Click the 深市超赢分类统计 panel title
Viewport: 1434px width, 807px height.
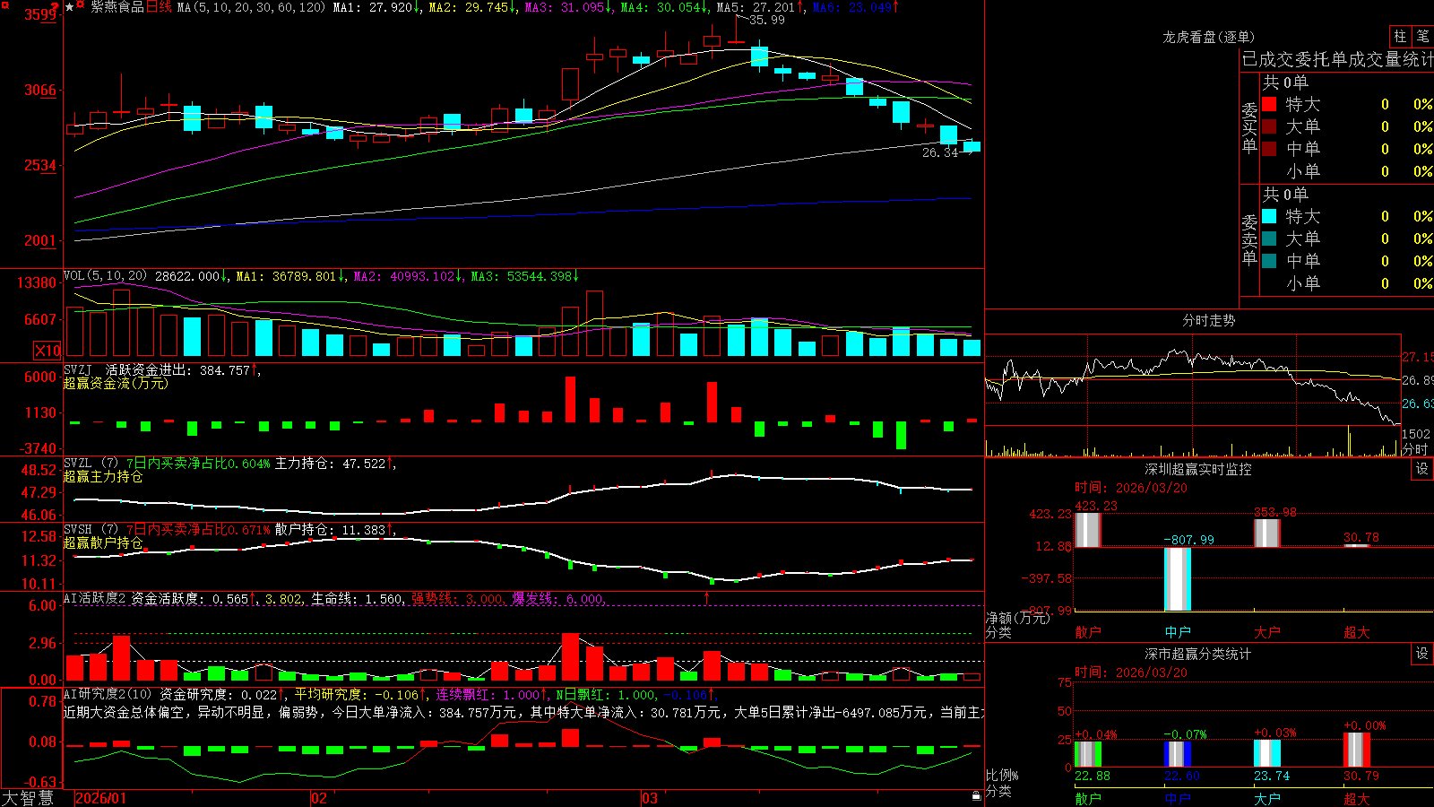[x=1198, y=654]
